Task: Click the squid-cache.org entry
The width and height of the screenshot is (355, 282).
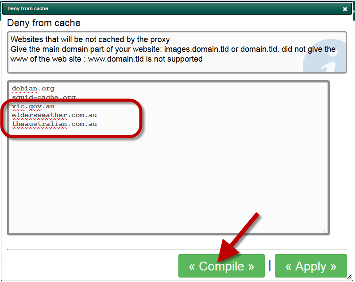Action: [44, 98]
